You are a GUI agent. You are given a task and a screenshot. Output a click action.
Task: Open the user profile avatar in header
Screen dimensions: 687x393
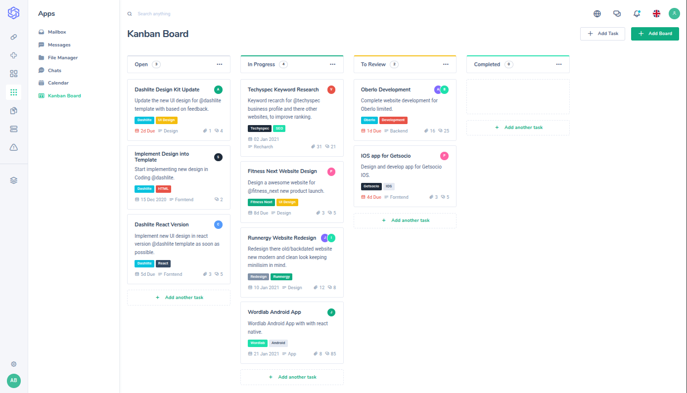(674, 14)
